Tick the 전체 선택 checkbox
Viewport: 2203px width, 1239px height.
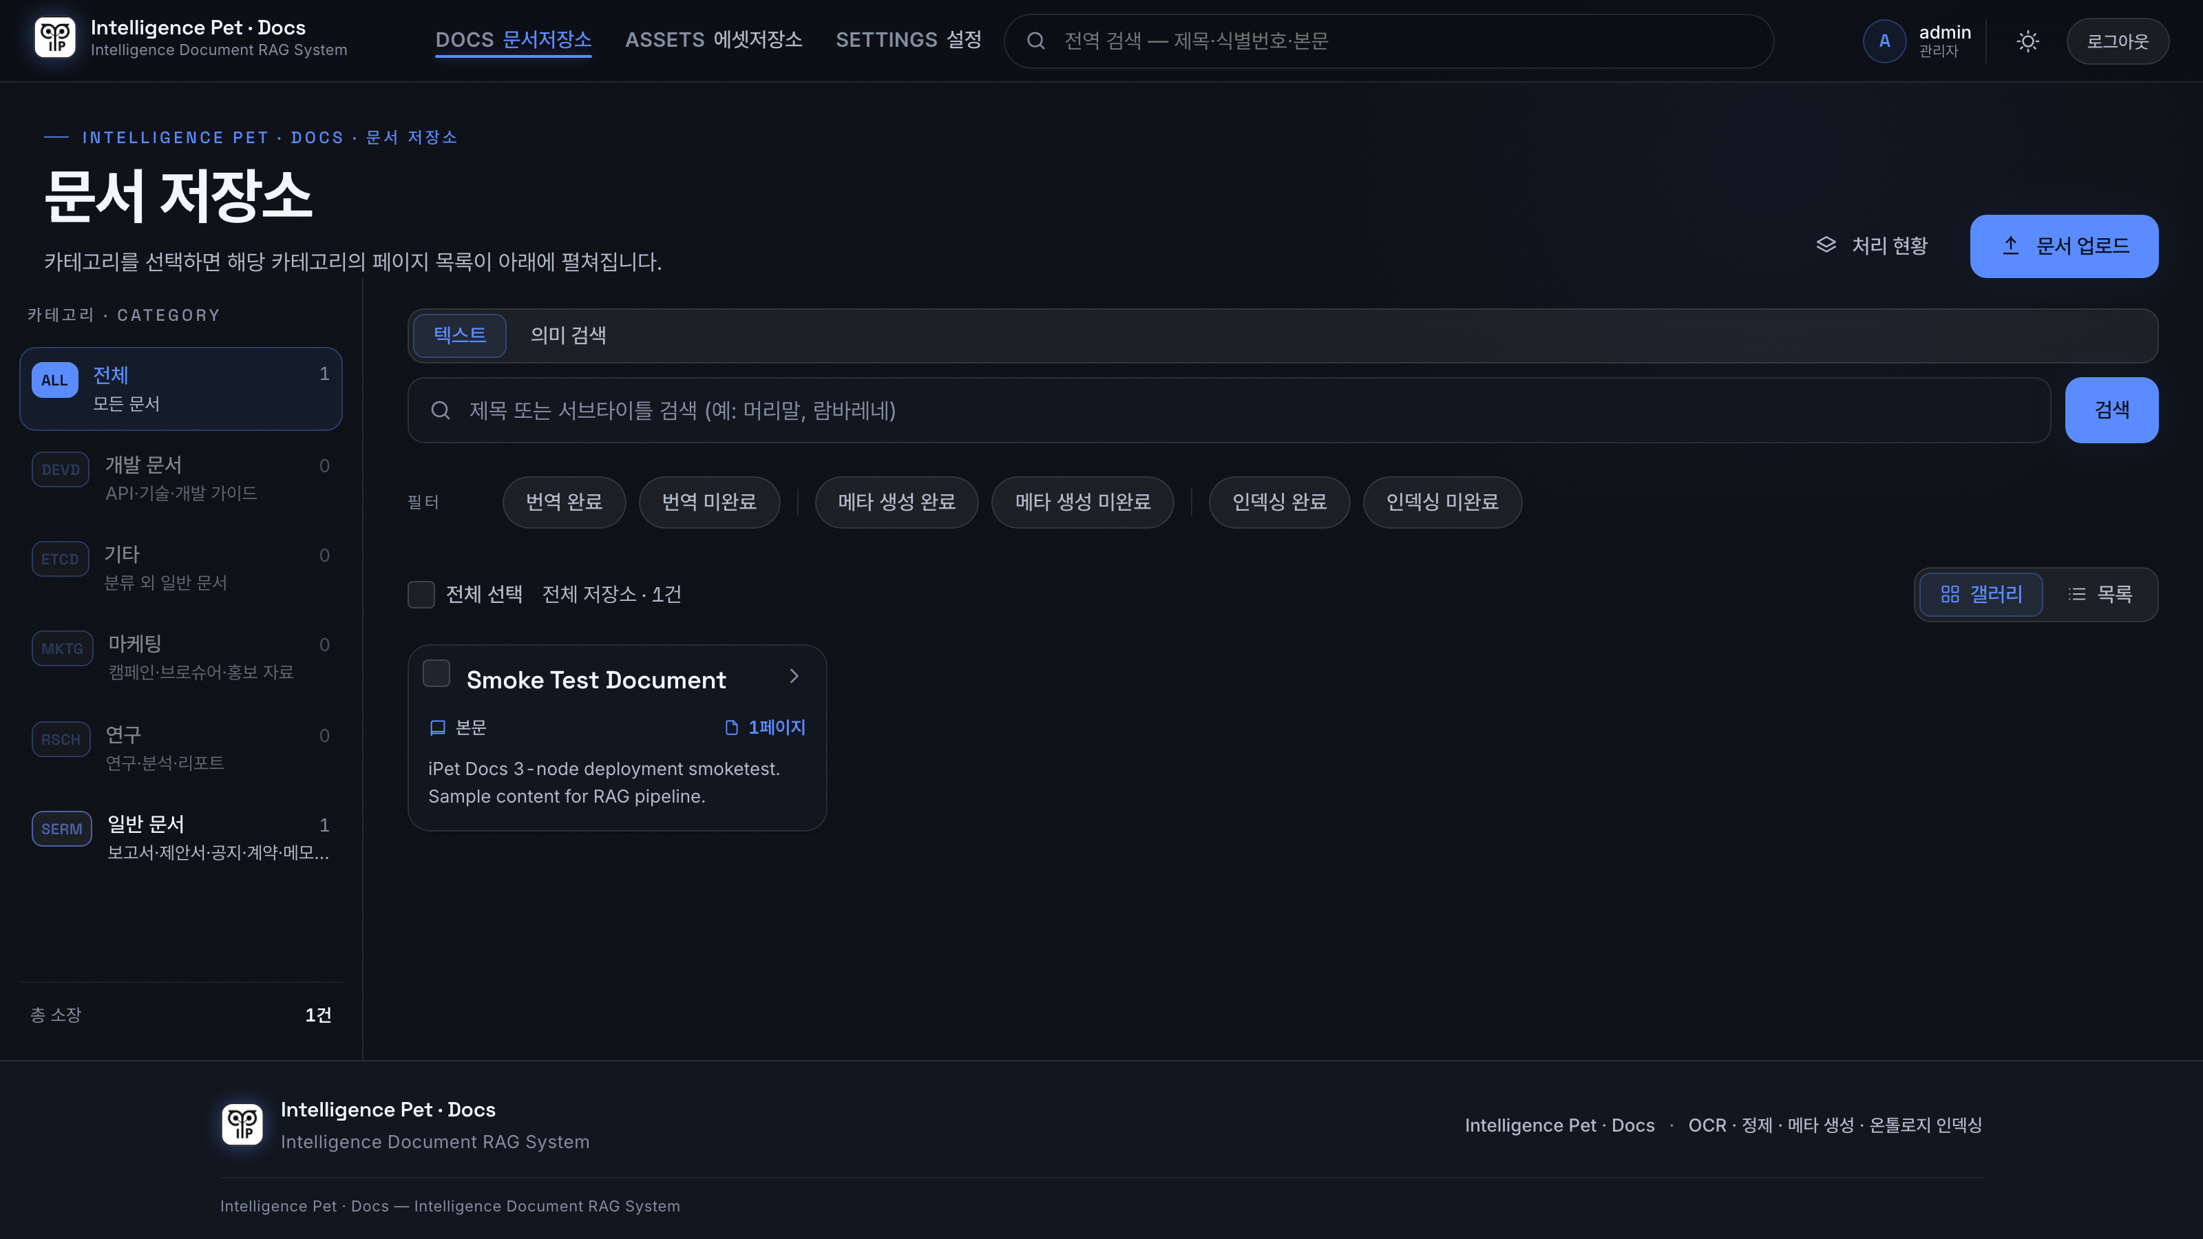coord(421,594)
